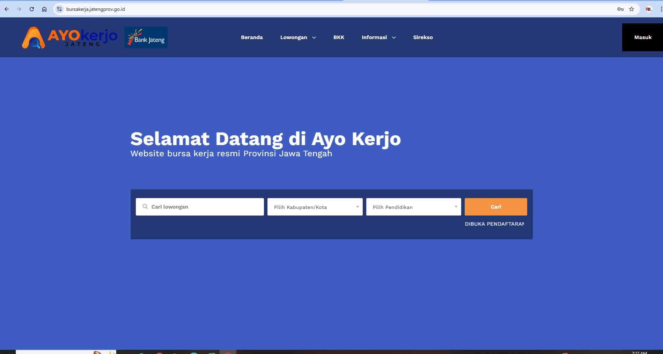Screen dimensions: 663x354
Task: Click the browser back arrow
Action: pos(6,9)
